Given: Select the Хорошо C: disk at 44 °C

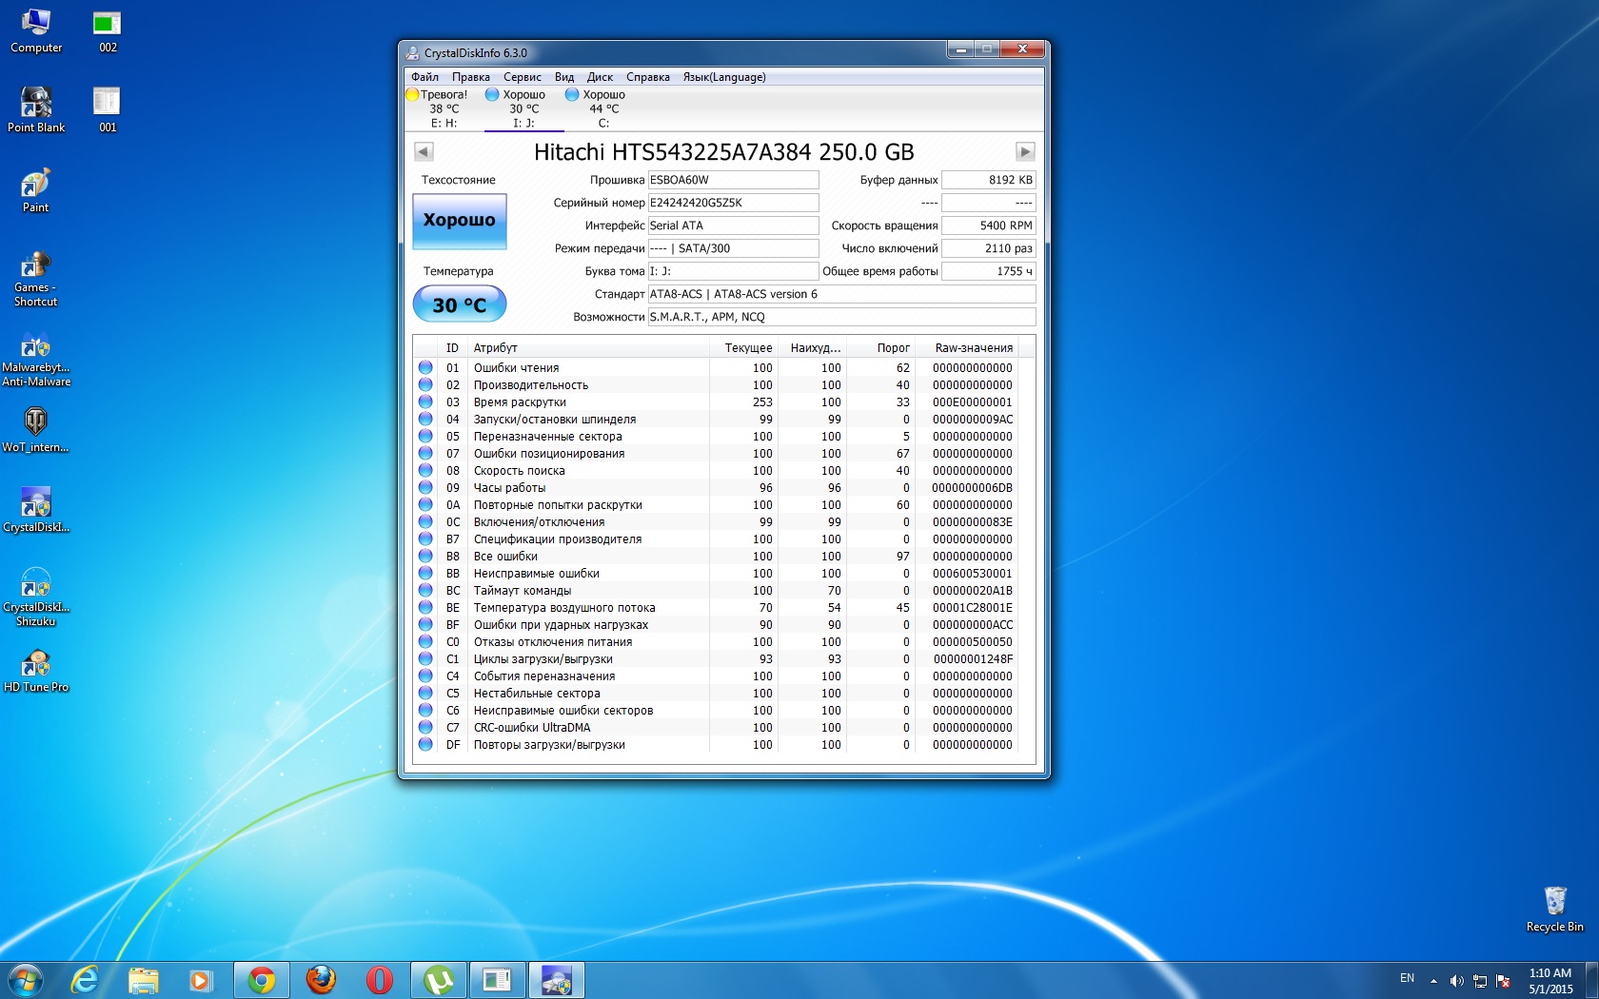Looking at the screenshot, I should click(599, 108).
